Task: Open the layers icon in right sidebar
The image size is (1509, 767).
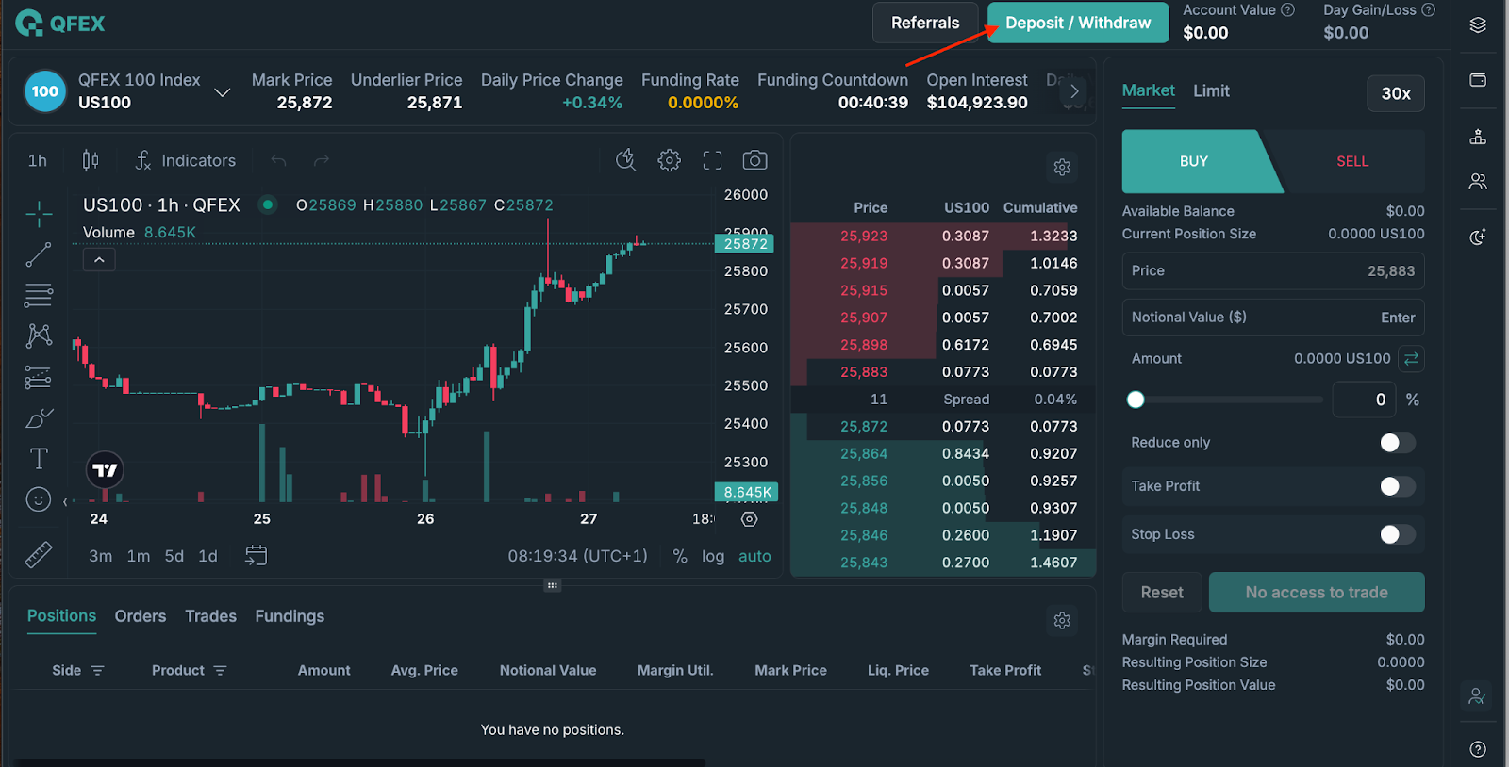Action: tap(1478, 25)
